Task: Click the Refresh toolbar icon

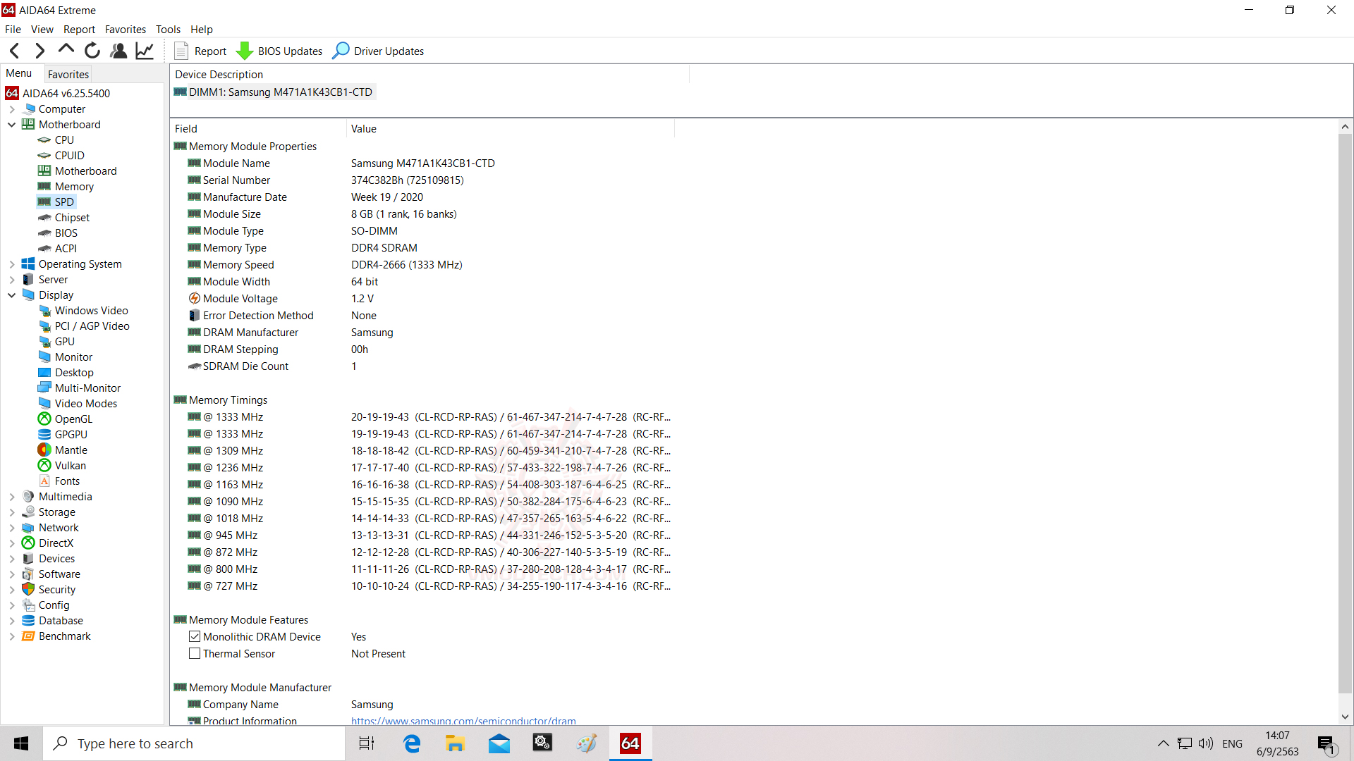Action: (92, 51)
